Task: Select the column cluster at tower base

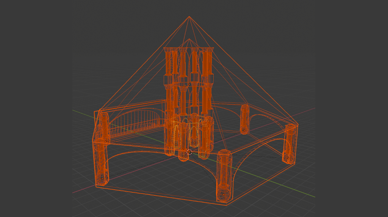Action: coord(189,135)
